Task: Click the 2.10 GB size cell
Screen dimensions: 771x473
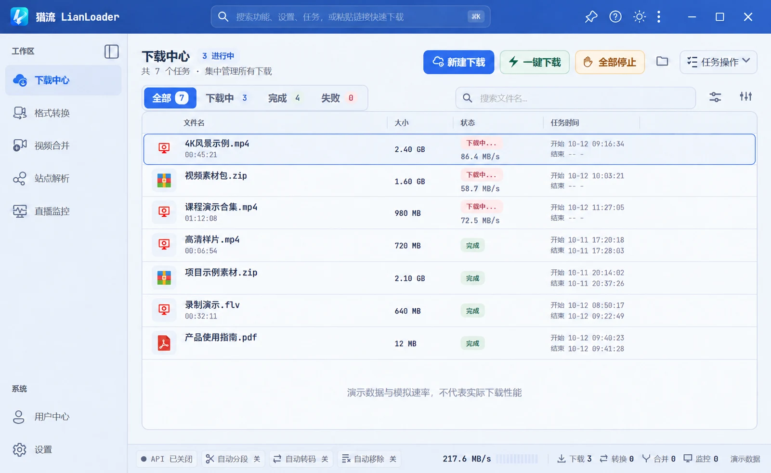Action: click(409, 278)
